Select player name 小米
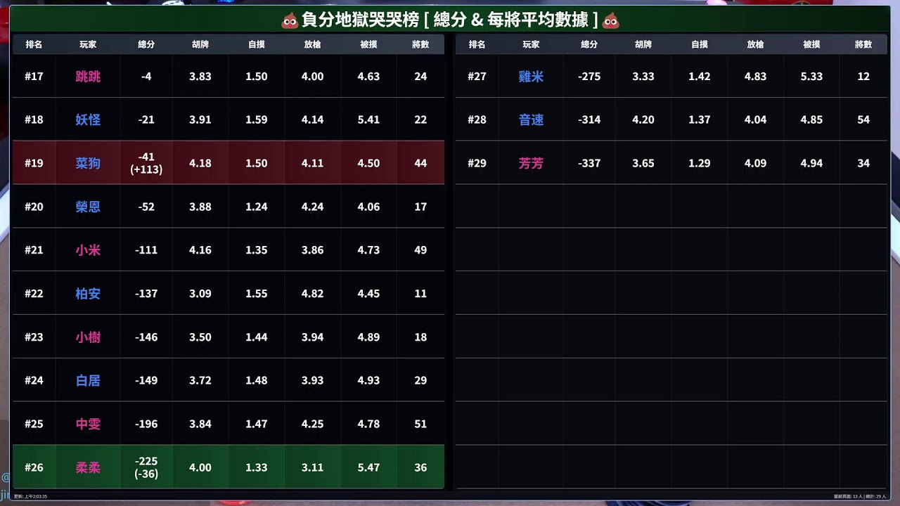900x506 pixels. 88,250
